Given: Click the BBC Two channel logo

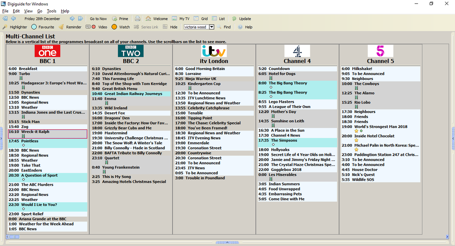Looking at the screenshot, I should click(x=131, y=51).
